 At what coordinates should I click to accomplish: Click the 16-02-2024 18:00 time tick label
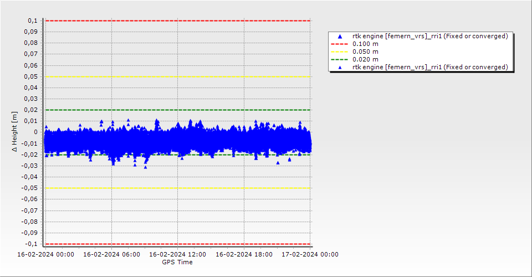[244, 254]
